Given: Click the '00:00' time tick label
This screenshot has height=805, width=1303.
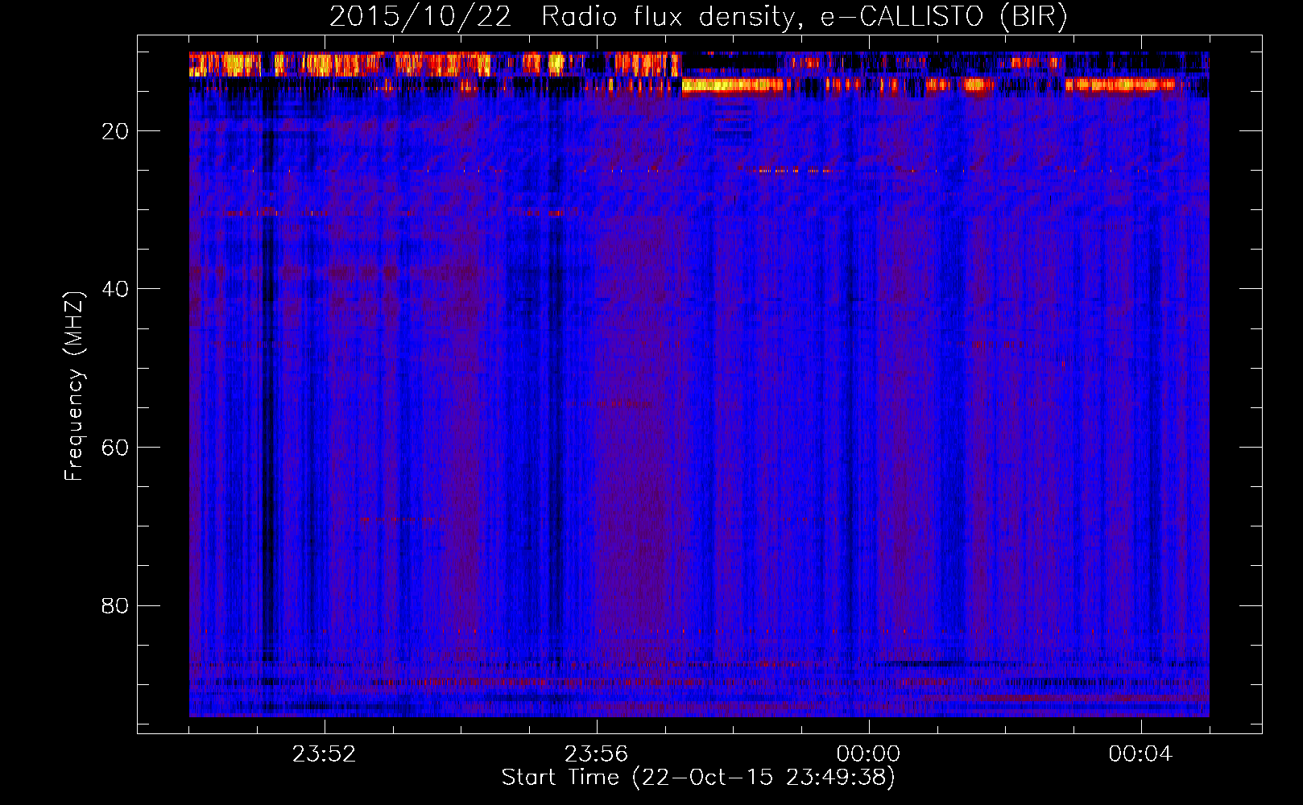Looking at the screenshot, I should (x=868, y=754).
